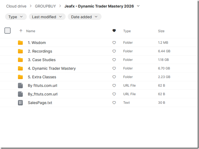The width and height of the screenshot is (199, 149).
Task: Favourite the 5. Extra Classes folder
Action: 114,77
